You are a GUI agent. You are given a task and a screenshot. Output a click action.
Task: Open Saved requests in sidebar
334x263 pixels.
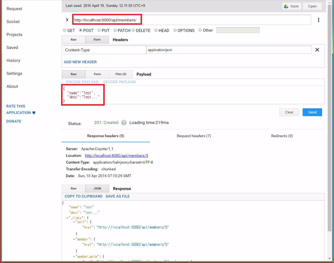point(12,47)
